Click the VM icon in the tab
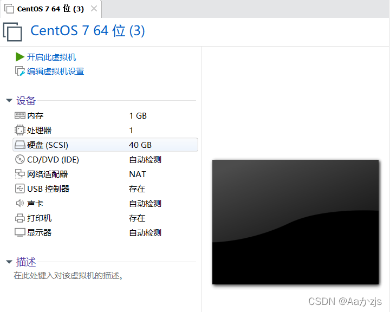 [9, 9]
